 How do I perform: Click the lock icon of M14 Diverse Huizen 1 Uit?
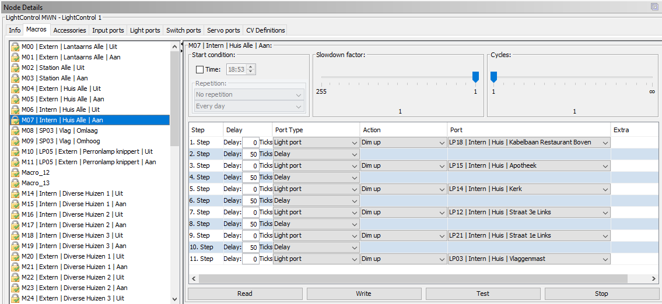16,193
